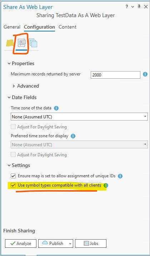The width and height of the screenshot is (150, 256).
Task: Select the Configure Parameters icon
Action: click(x=21, y=43)
